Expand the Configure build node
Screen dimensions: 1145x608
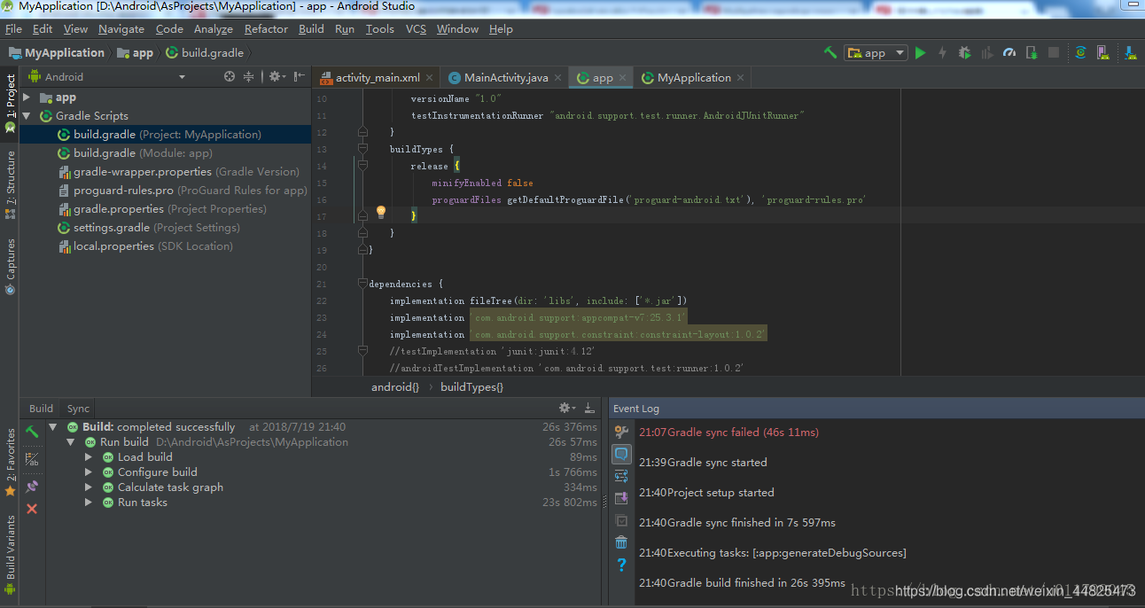click(x=89, y=472)
